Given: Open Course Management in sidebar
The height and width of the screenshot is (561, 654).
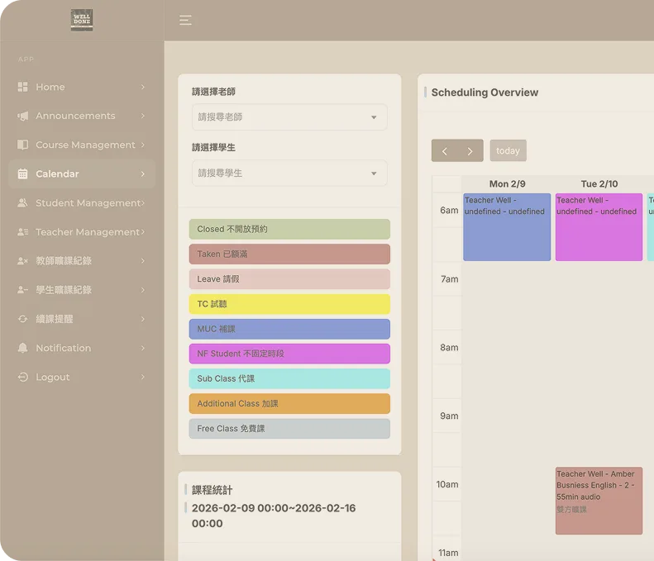Looking at the screenshot, I should pyautogui.click(x=82, y=145).
